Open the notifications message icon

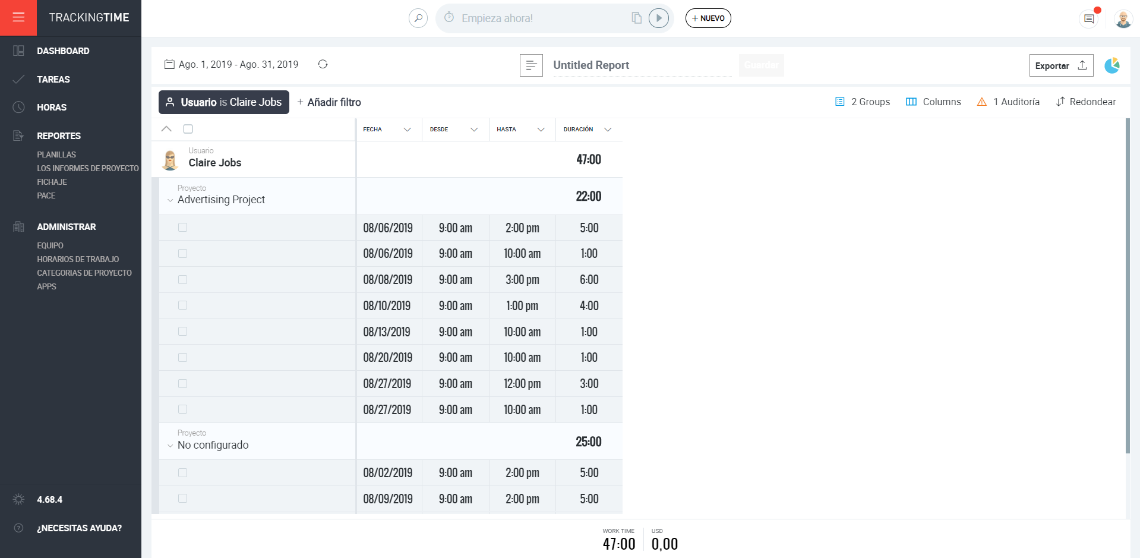[x=1088, y=19]
